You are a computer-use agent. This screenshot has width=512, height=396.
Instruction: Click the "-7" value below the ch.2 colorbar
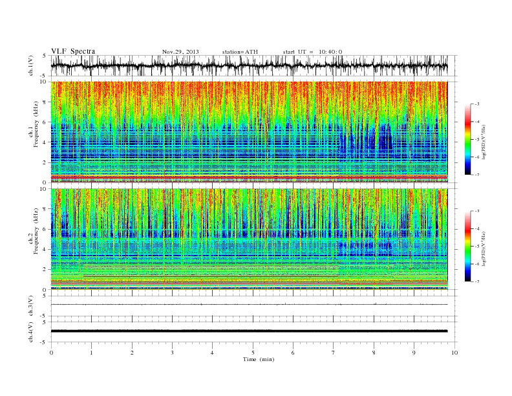(x=477, y=281)
